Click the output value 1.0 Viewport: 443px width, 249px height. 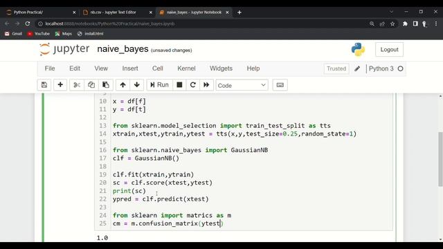[x=102, y=238]
